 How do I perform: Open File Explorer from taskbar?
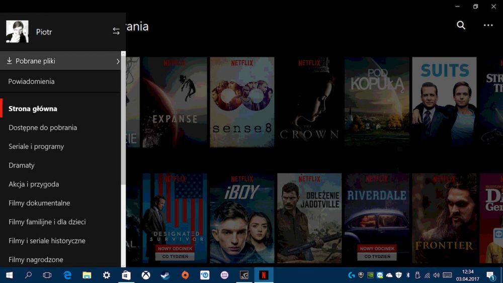[87, 275]
